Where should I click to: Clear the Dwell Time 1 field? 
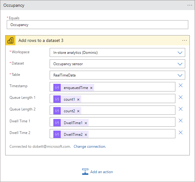(181, 121)
